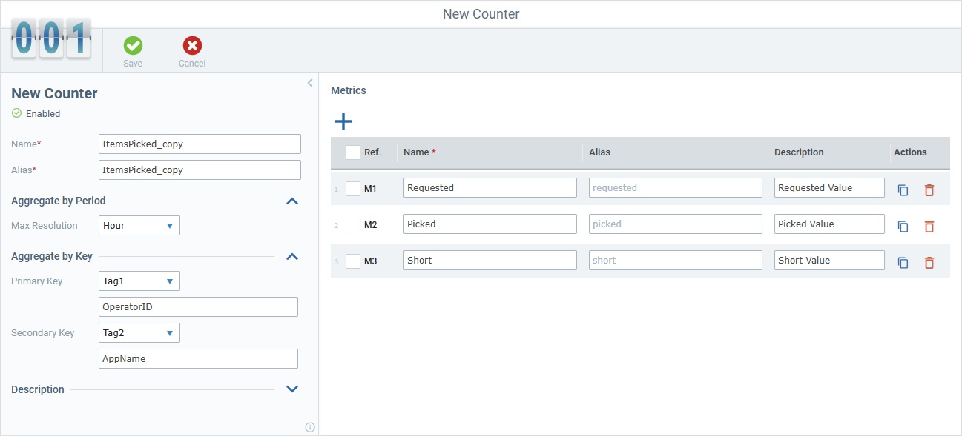962x436 pixels.
Task: Click the red Cancel icon
Action: 192,46
